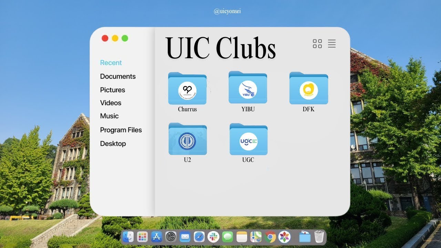
Task: Open the Trash in the dock
Action: point(319,237)
